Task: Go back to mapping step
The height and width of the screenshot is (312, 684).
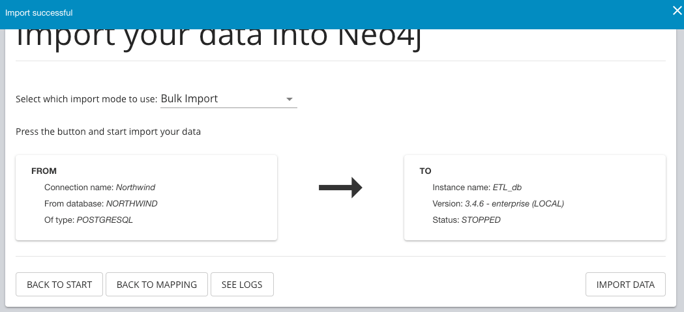Action: pos(156,285)
